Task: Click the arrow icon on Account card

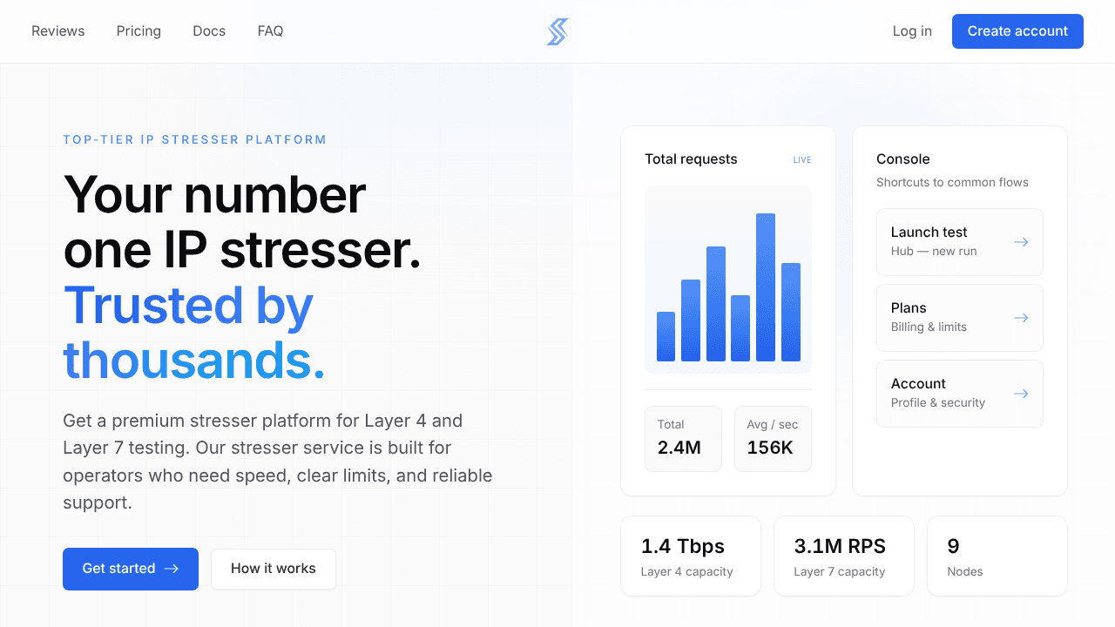Action: pyautogui.click(x=1021, y=394)
